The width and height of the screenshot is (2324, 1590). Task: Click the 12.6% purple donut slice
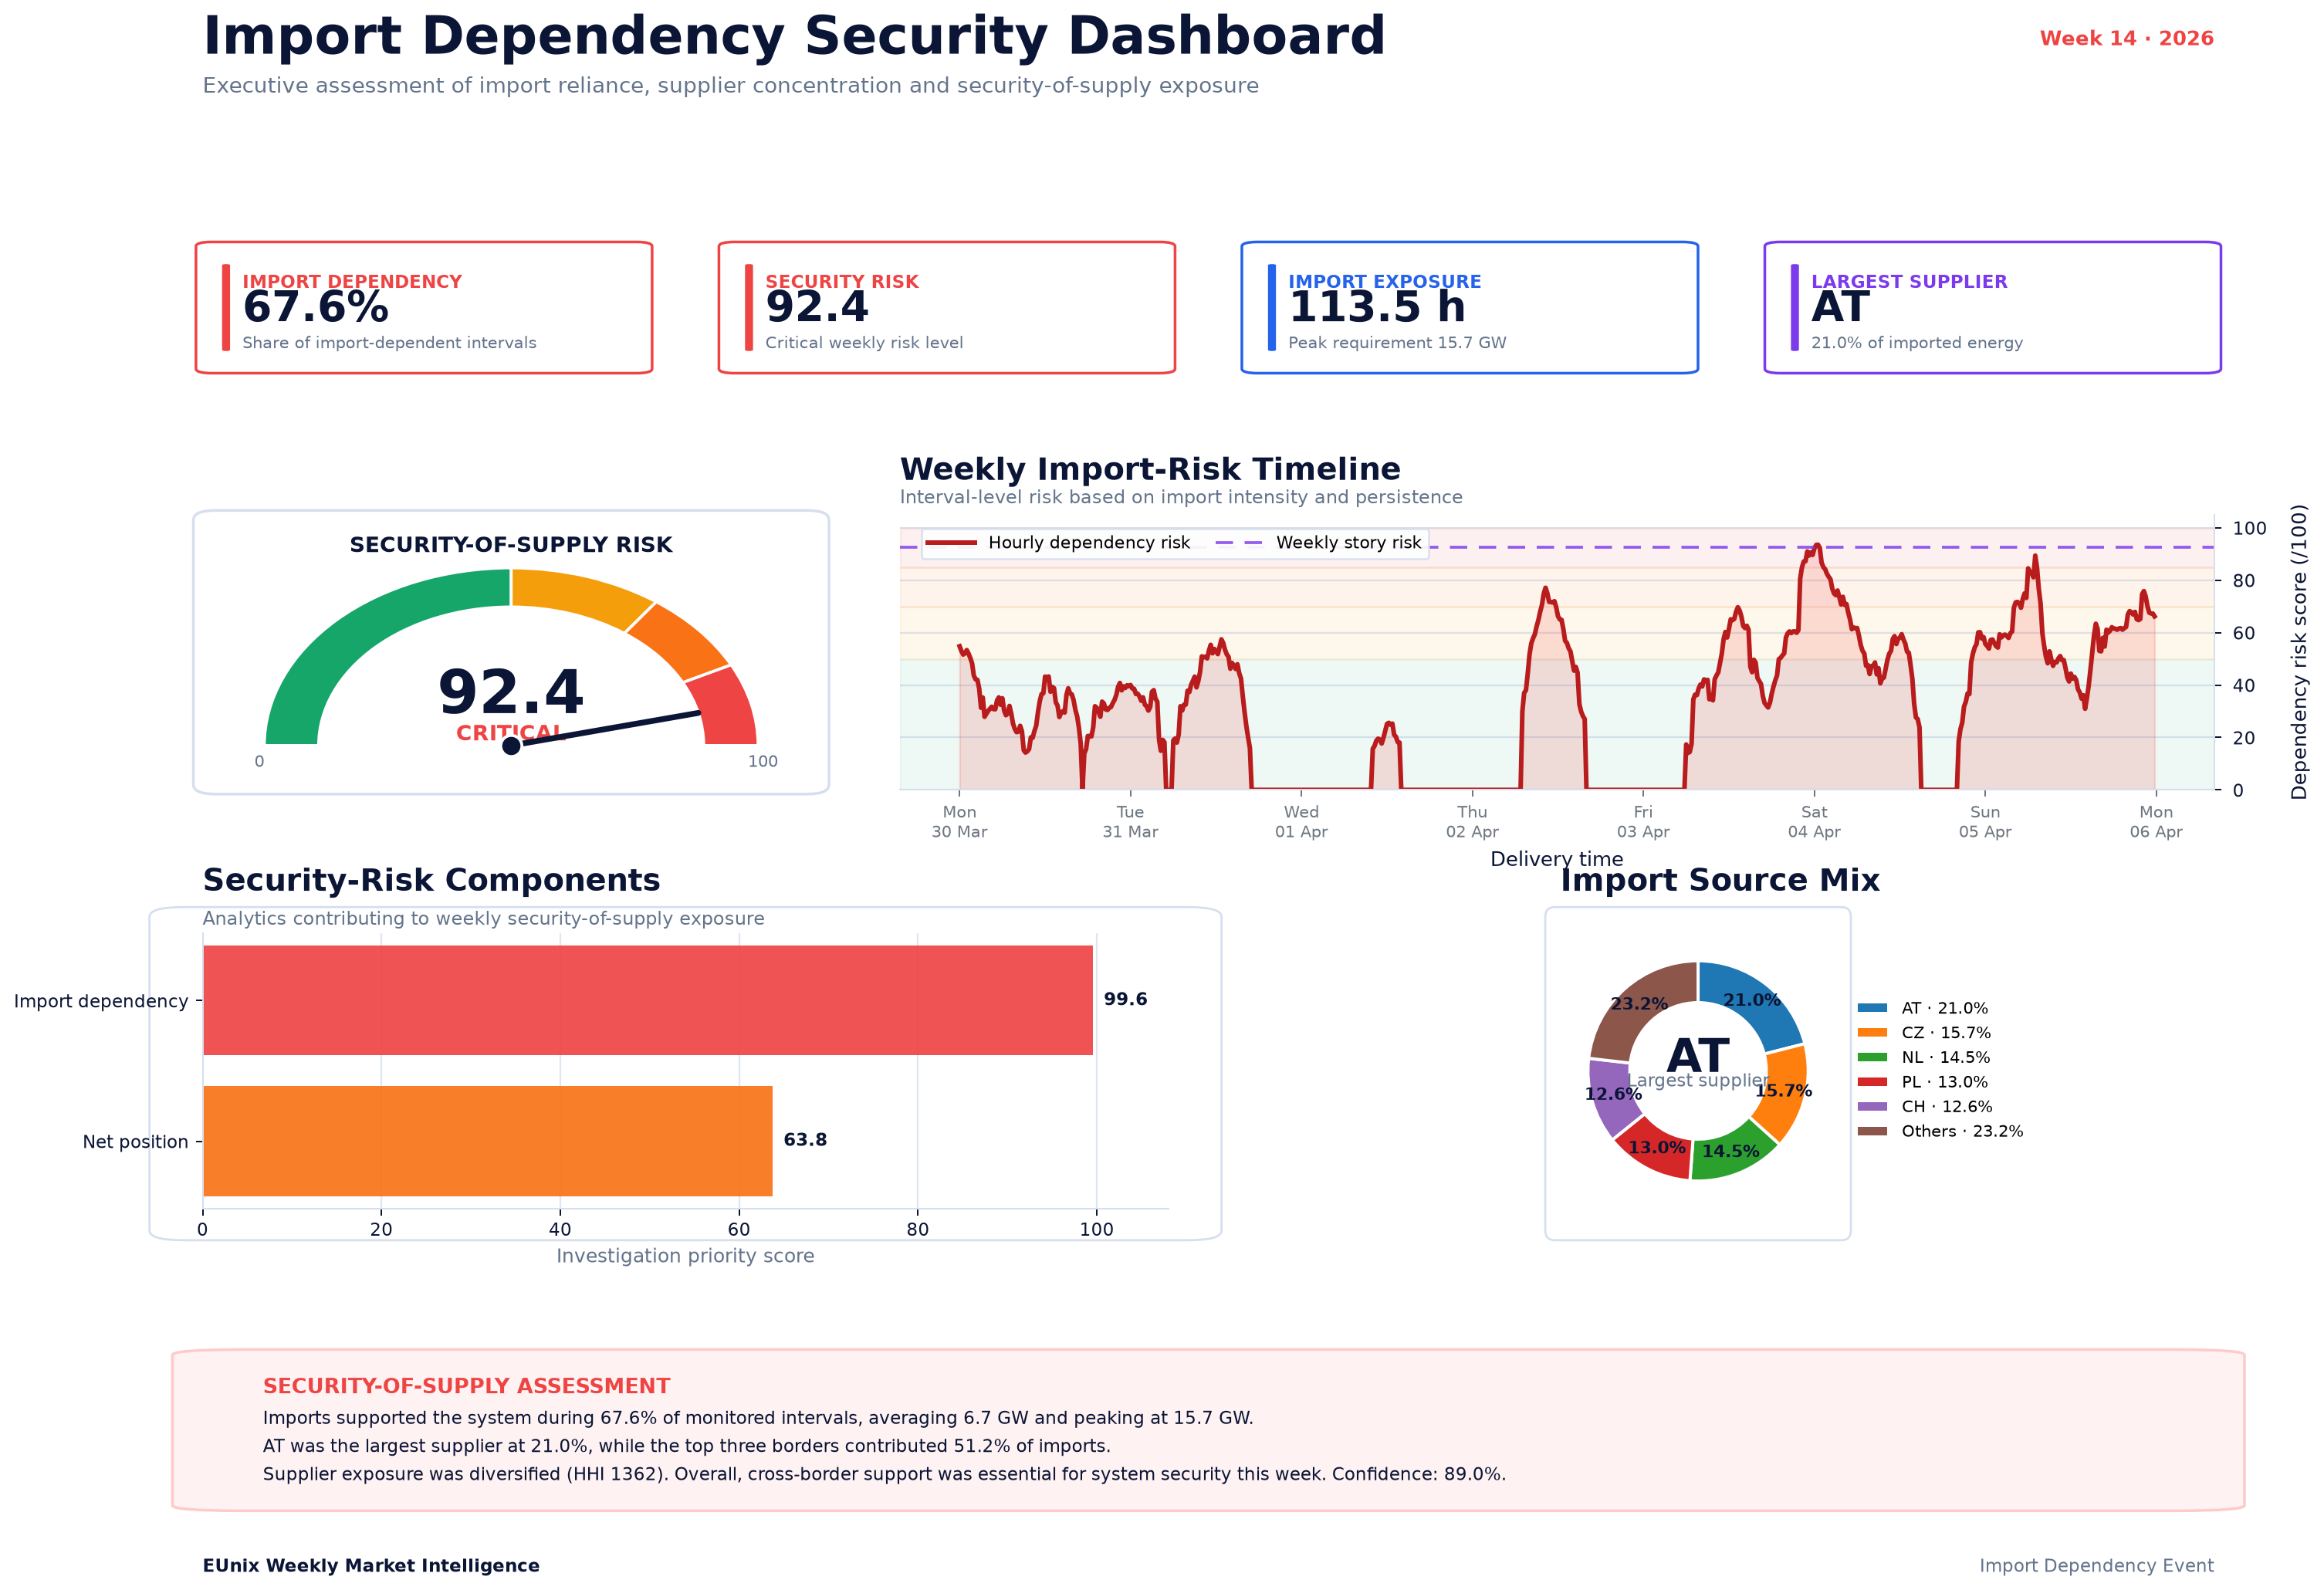coord(1612,1095)
